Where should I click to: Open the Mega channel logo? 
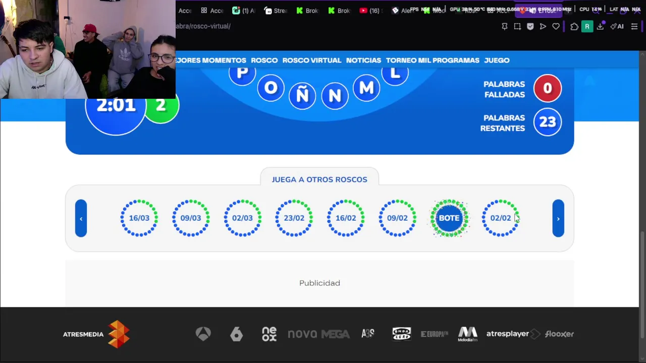(x=335, y=334)
